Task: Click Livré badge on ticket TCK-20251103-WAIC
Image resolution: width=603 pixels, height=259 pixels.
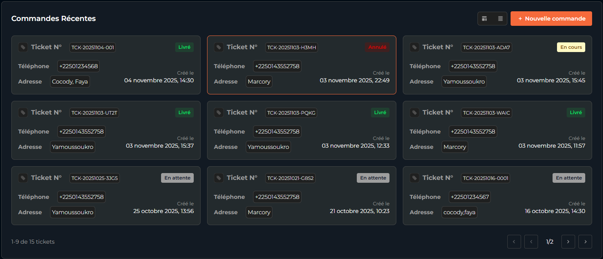Action: (x=576, y=113)
